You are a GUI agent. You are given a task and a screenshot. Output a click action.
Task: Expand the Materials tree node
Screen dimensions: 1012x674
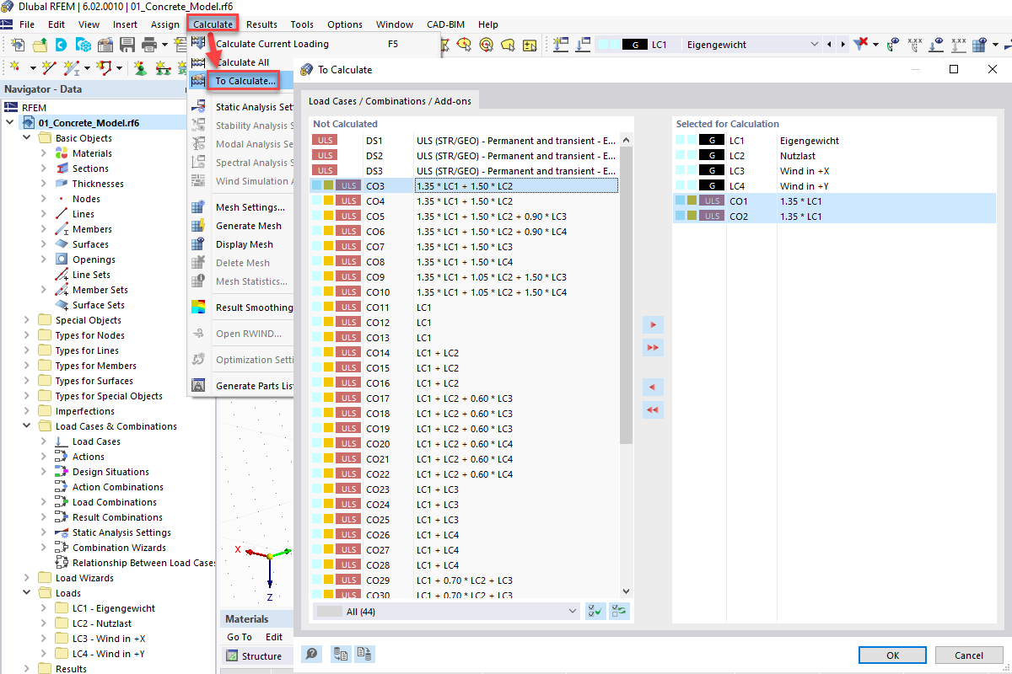[x=44, y=153]
